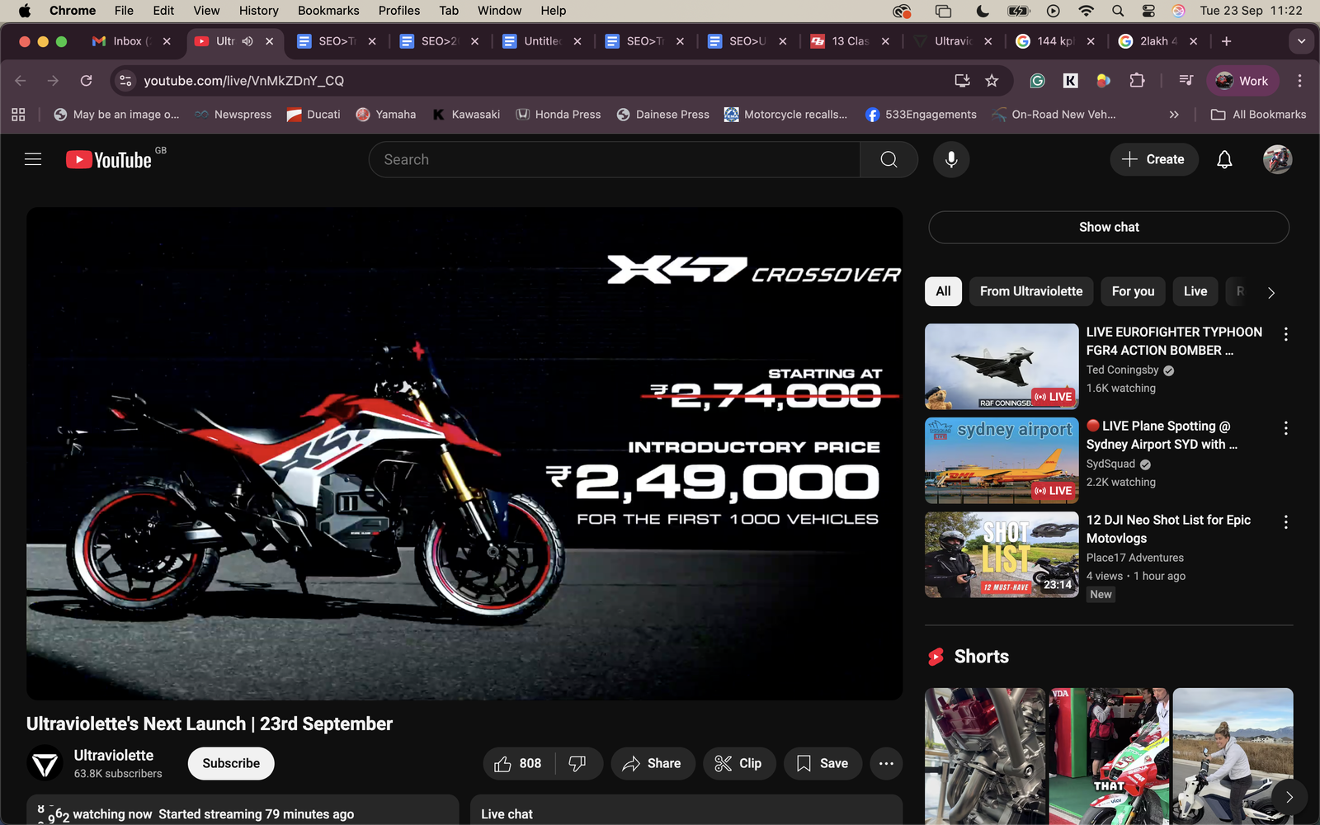The width and height of the screenshot is (1320, 825).
Task: Subscribe to the Ultraviolette channel
Action: pos(230,763)
